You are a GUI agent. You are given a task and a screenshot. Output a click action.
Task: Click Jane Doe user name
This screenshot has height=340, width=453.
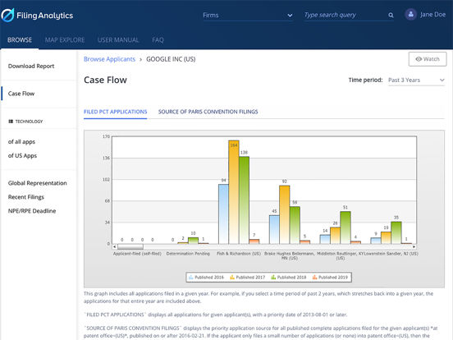tap(432, 15)
